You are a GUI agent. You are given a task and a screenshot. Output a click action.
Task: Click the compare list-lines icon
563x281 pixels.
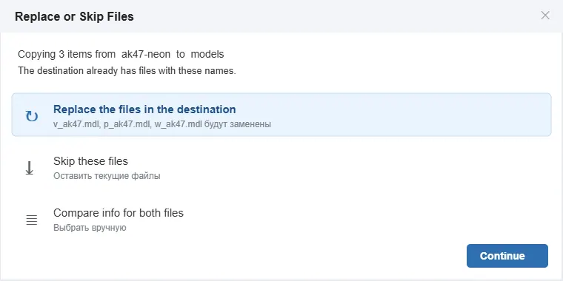click(x=32, y=220)
